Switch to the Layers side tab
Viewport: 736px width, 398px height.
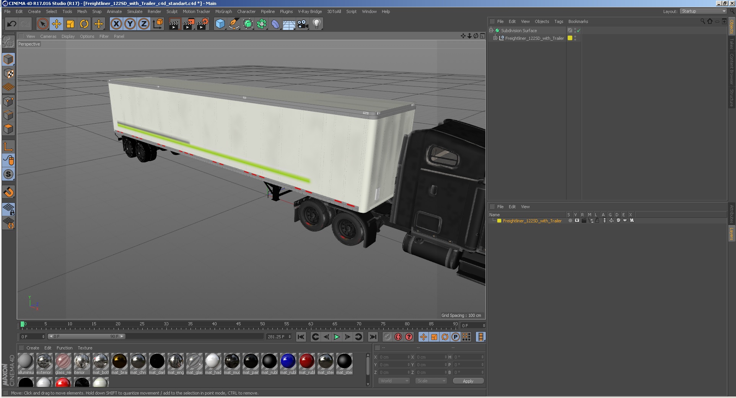tap(731, 234)
